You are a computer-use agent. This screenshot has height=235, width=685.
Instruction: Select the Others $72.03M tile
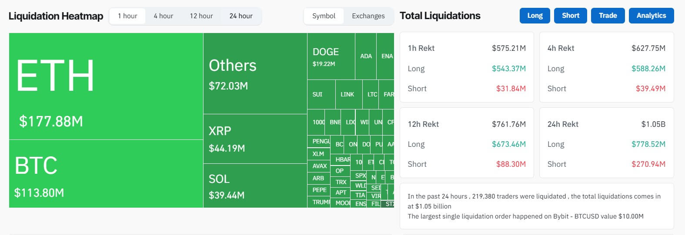[255, 74]
